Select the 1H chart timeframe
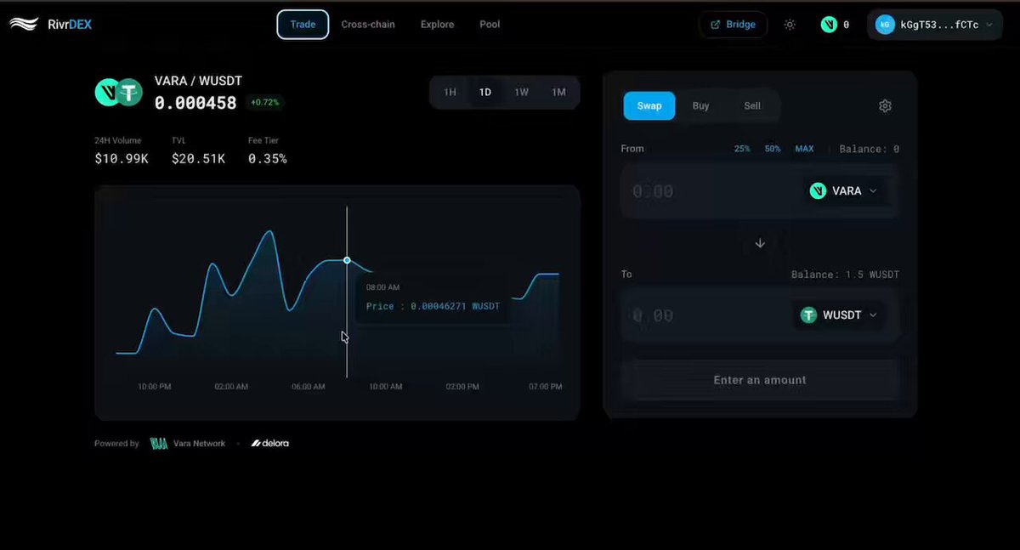The width and height of the screenshot is (1020, 550). pyautogui.click(x=450, y=93)
